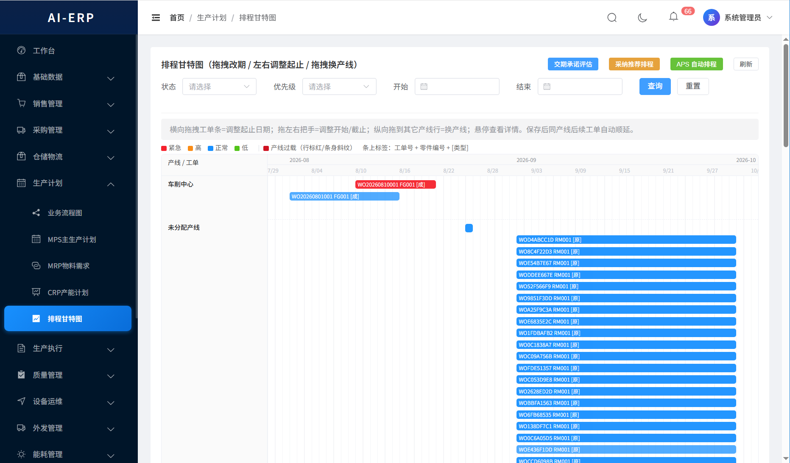Viewport: 790px width, 463px height.
Task: Click the MPS主生产计划 calendar icon
Action: coord(36,239)
